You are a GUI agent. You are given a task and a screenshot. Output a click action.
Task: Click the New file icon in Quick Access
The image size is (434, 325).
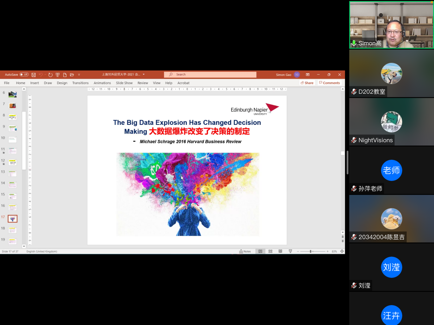coord(65,75)
